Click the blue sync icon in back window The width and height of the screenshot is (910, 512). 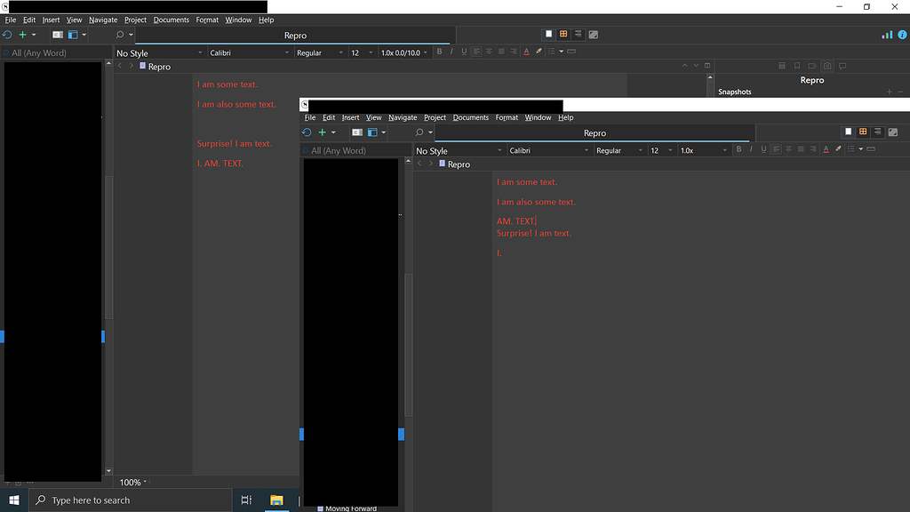coord(7,35)
